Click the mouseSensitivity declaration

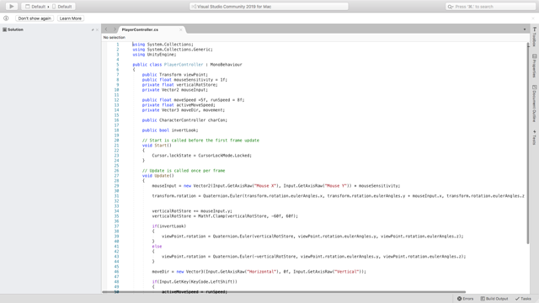pyautogui.click(x=184, y=80)
